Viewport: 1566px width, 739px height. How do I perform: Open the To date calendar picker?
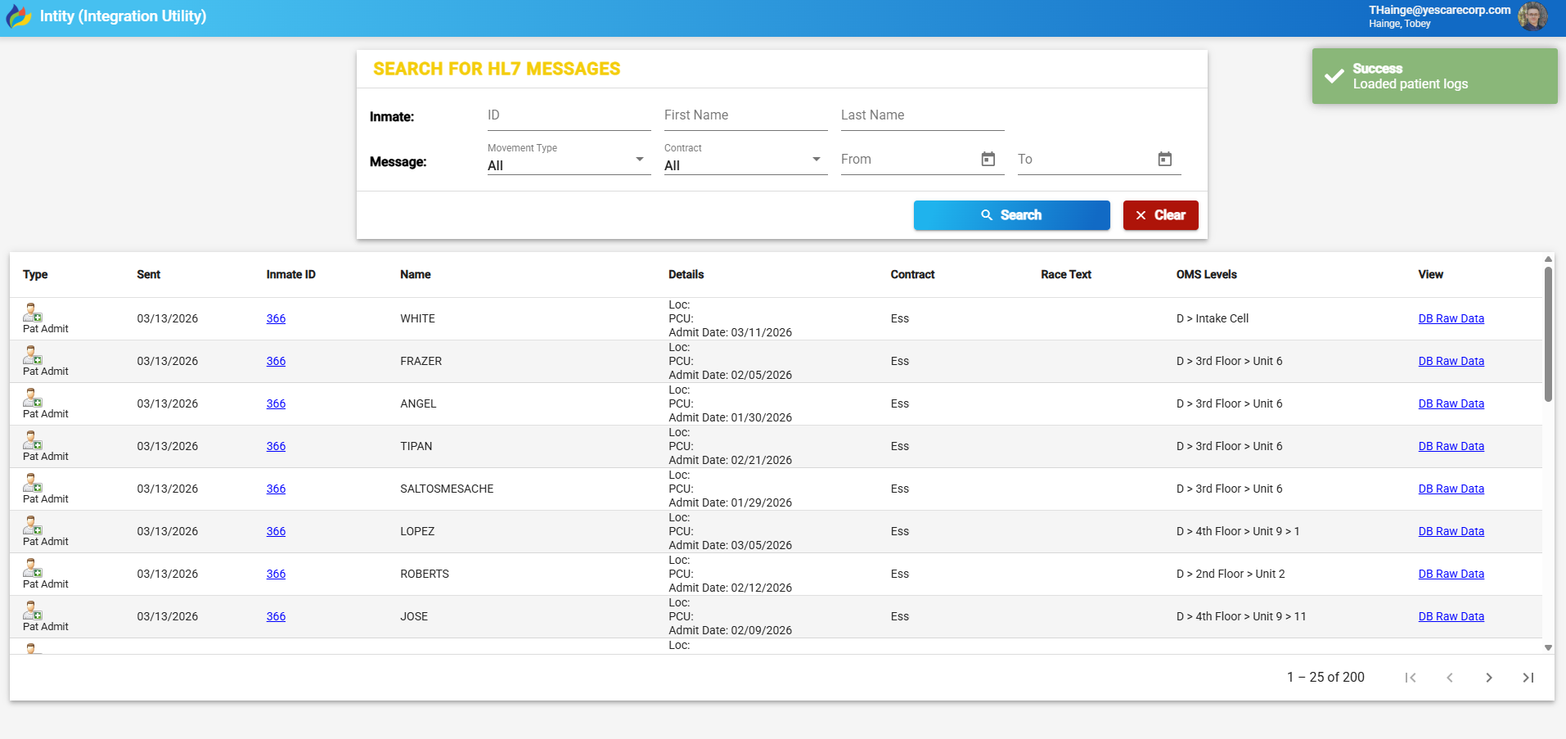coord(1165,159)
